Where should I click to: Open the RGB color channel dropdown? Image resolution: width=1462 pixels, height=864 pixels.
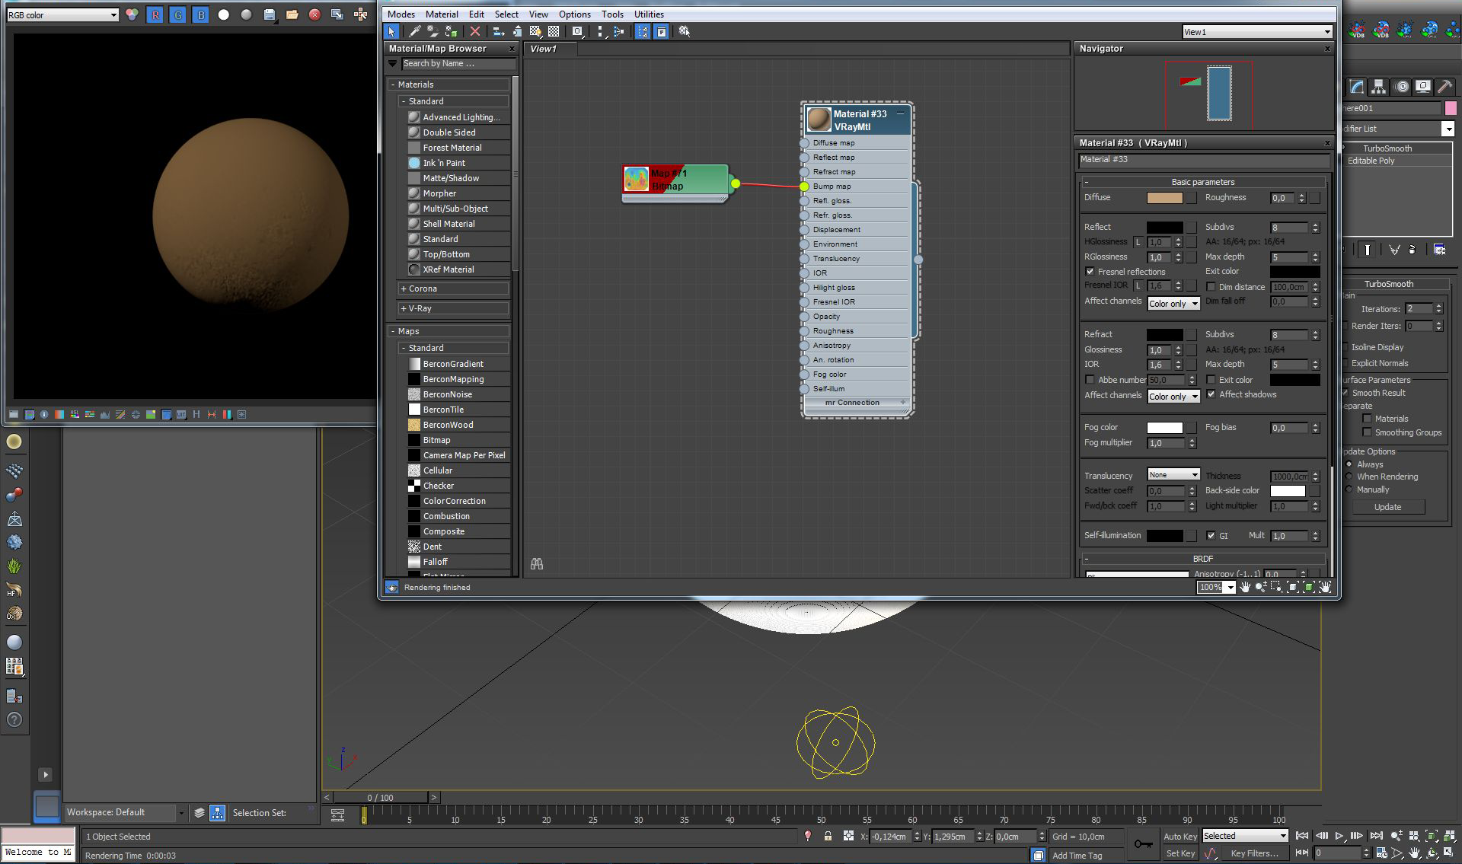(62, 14)
